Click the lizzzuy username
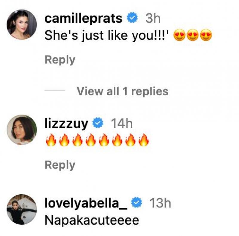Screen dimensions: 239x236 (66, 124)
